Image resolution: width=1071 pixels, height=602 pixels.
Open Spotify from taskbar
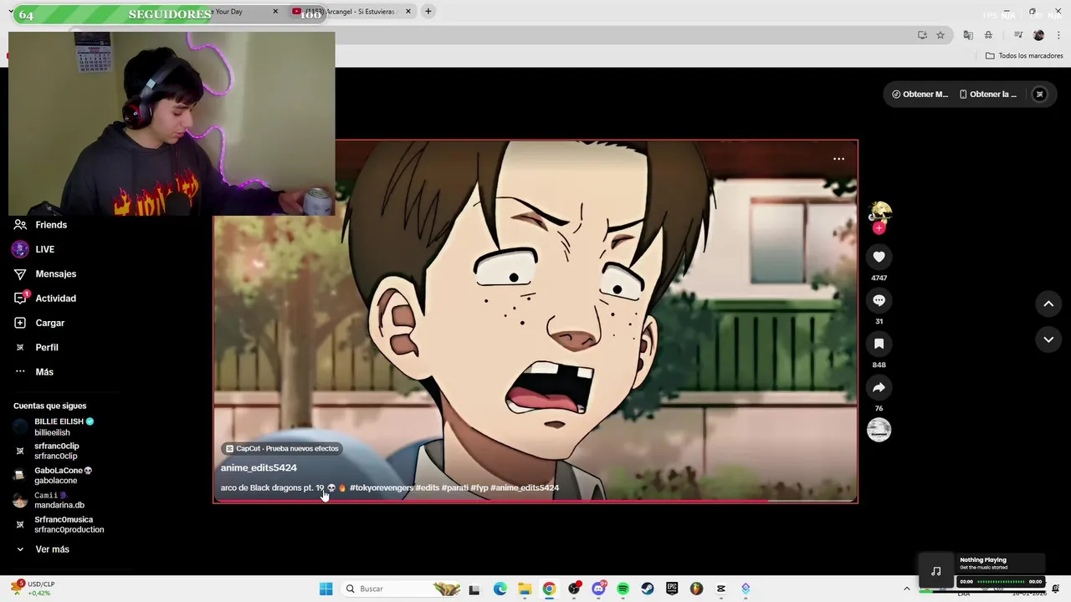point(623,589)
